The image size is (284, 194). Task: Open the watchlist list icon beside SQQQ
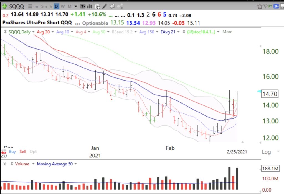click(30, 6)
